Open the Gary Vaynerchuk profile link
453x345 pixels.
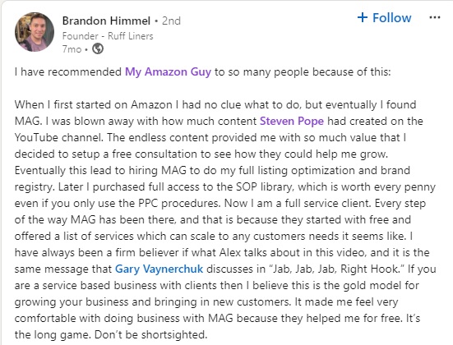(159, 269)
